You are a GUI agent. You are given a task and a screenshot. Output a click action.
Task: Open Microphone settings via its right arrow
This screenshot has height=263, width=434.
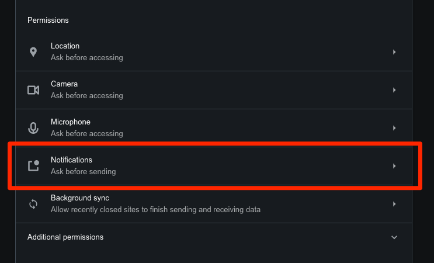[x=394, y=128]
